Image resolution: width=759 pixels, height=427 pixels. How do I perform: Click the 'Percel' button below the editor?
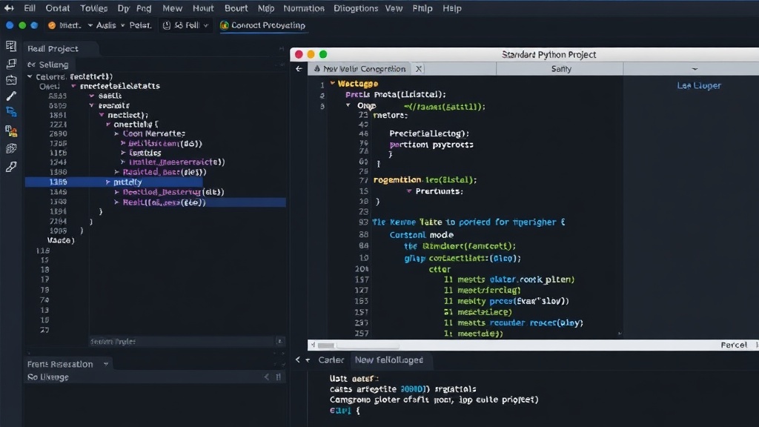(x=734, y=345)
